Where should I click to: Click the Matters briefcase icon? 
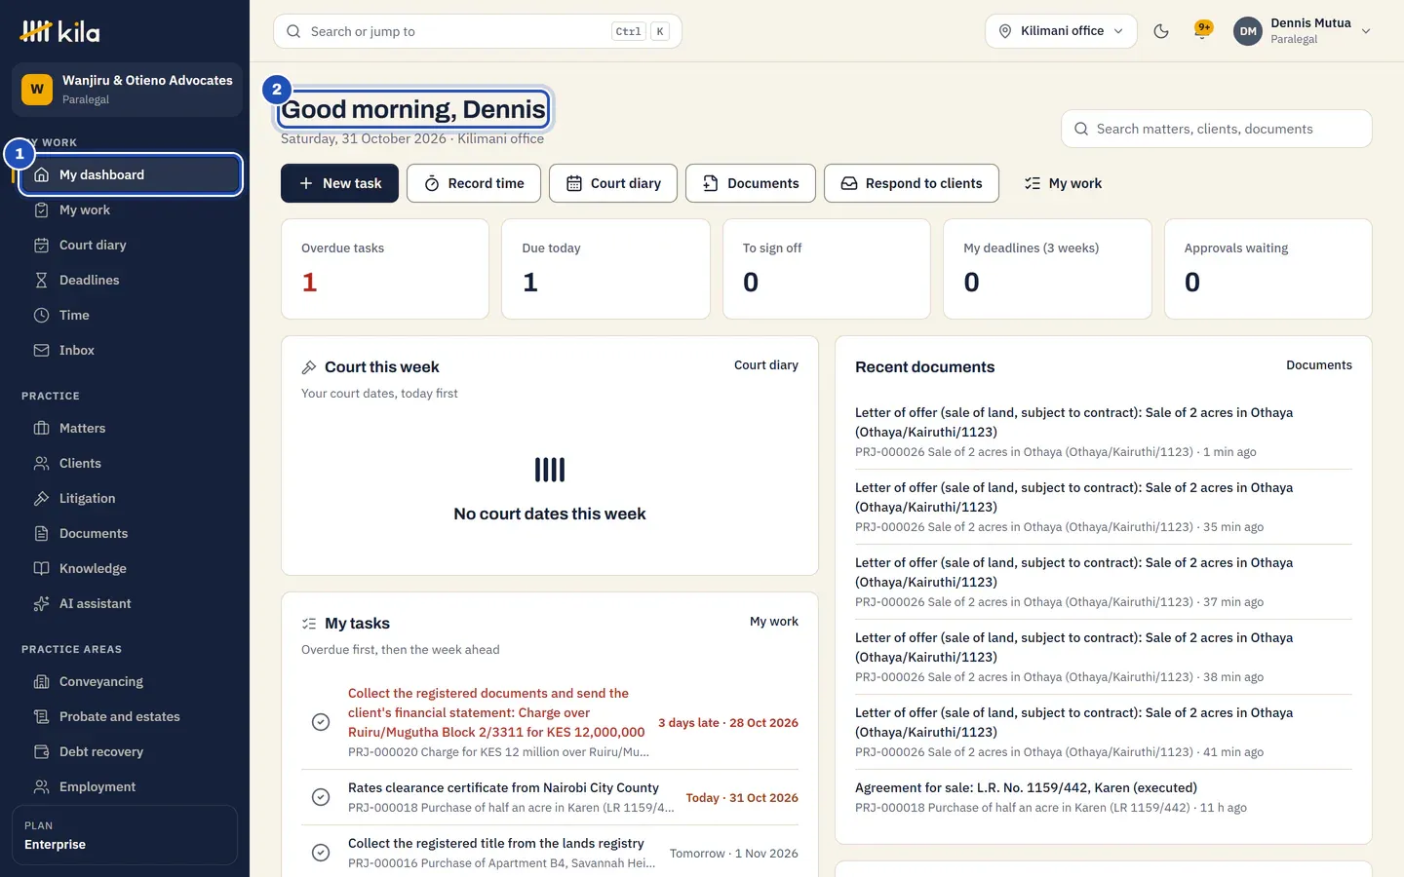pos(41,428)
